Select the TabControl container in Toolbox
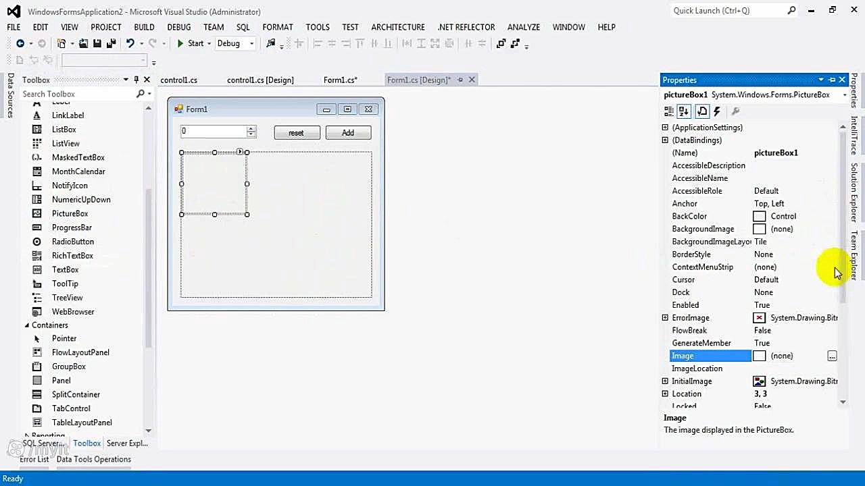The height and width of the screenshot is (486, 865). click(71, 408)
